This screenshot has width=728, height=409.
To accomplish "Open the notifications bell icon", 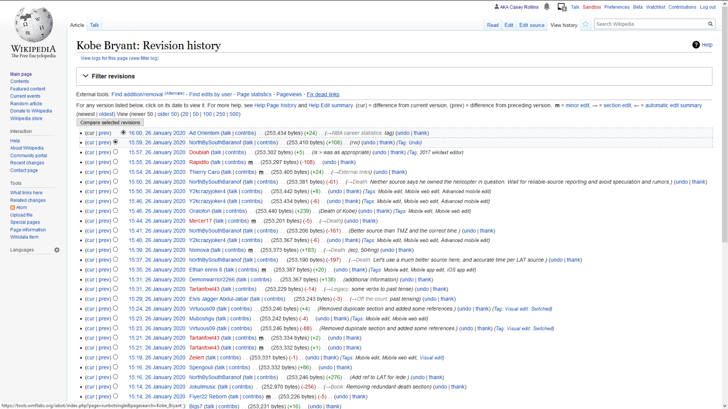I will point(547,7).
